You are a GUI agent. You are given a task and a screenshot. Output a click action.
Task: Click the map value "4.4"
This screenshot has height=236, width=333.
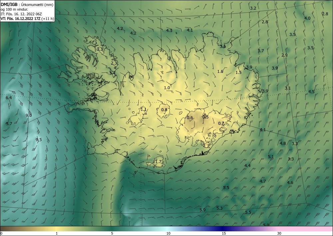pyautogui.click(x=247, y=166)
